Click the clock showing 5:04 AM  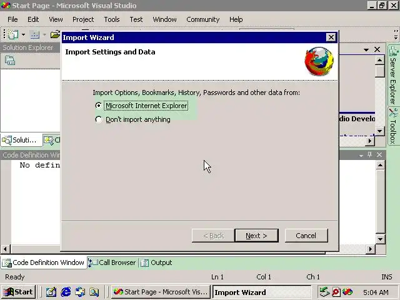pos(376,292)
